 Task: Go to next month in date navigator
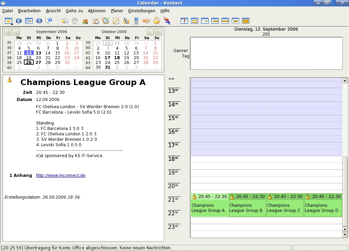(x=150, y=32)
